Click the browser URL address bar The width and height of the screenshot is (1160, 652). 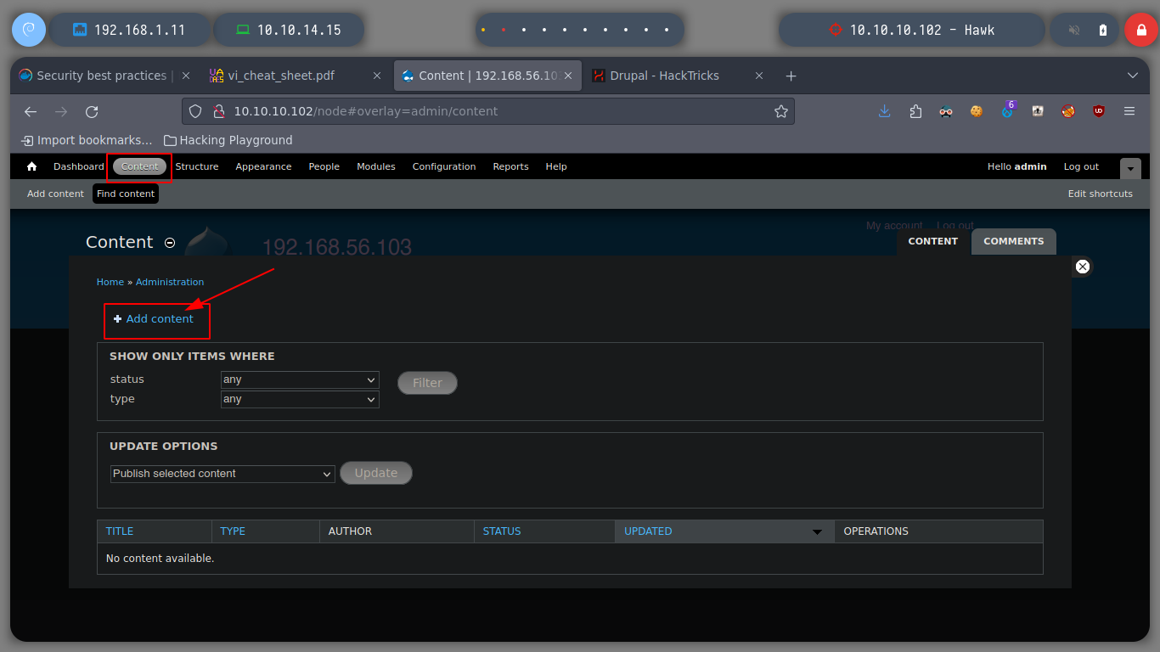point(487,111)
